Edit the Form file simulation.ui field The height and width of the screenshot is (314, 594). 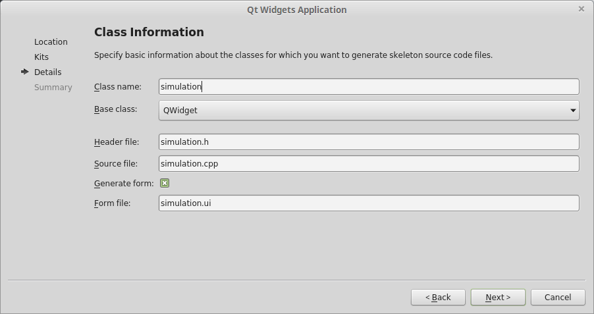coord(369,203)
